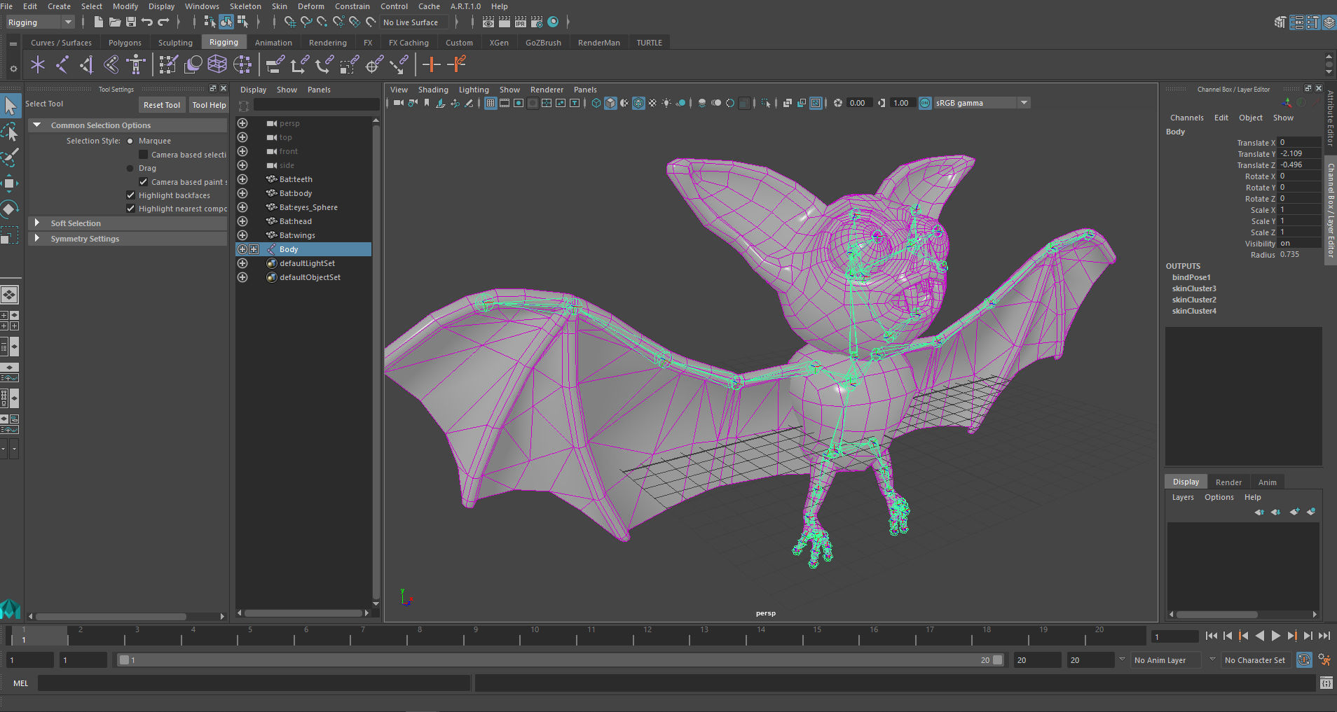Switch to the Animation shelf tab
The image size is (1337, 712).
273,43
